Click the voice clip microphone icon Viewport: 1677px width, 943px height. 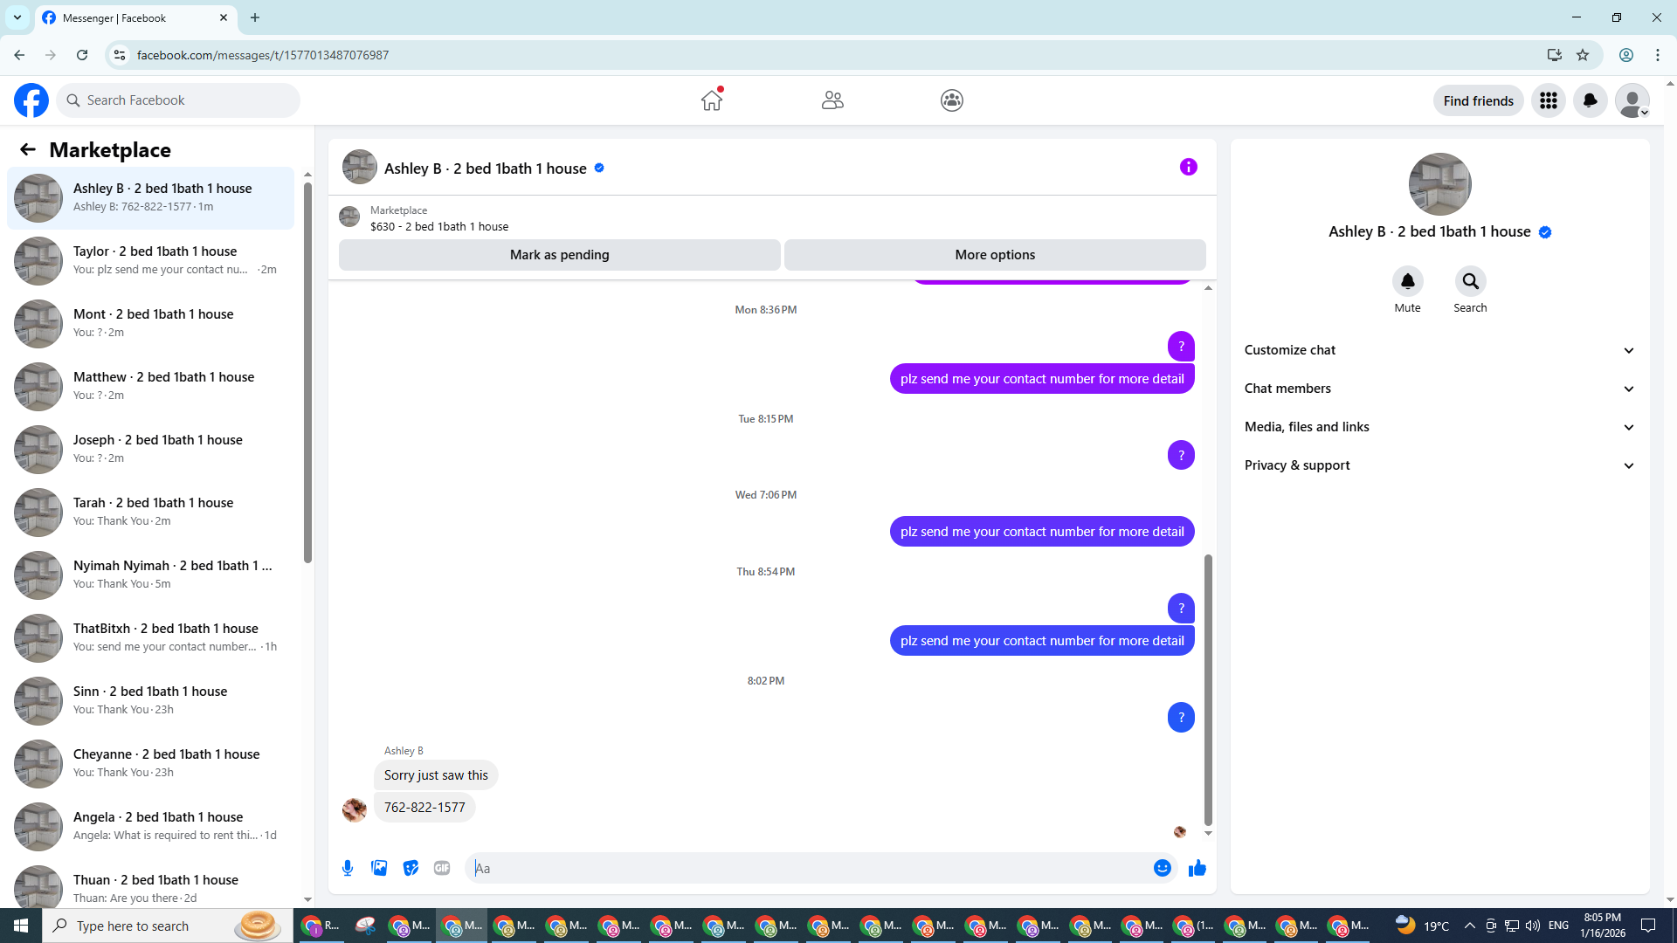pyautogui.click(x=348, y=868)
